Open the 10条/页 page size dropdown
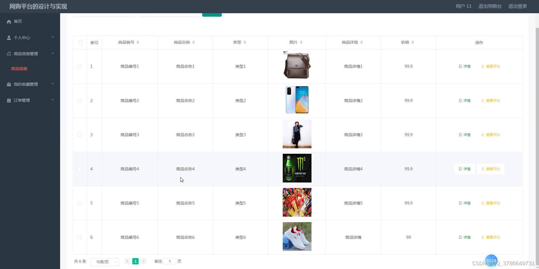Viewport: 539px width, 269px height. pos(105,262)
